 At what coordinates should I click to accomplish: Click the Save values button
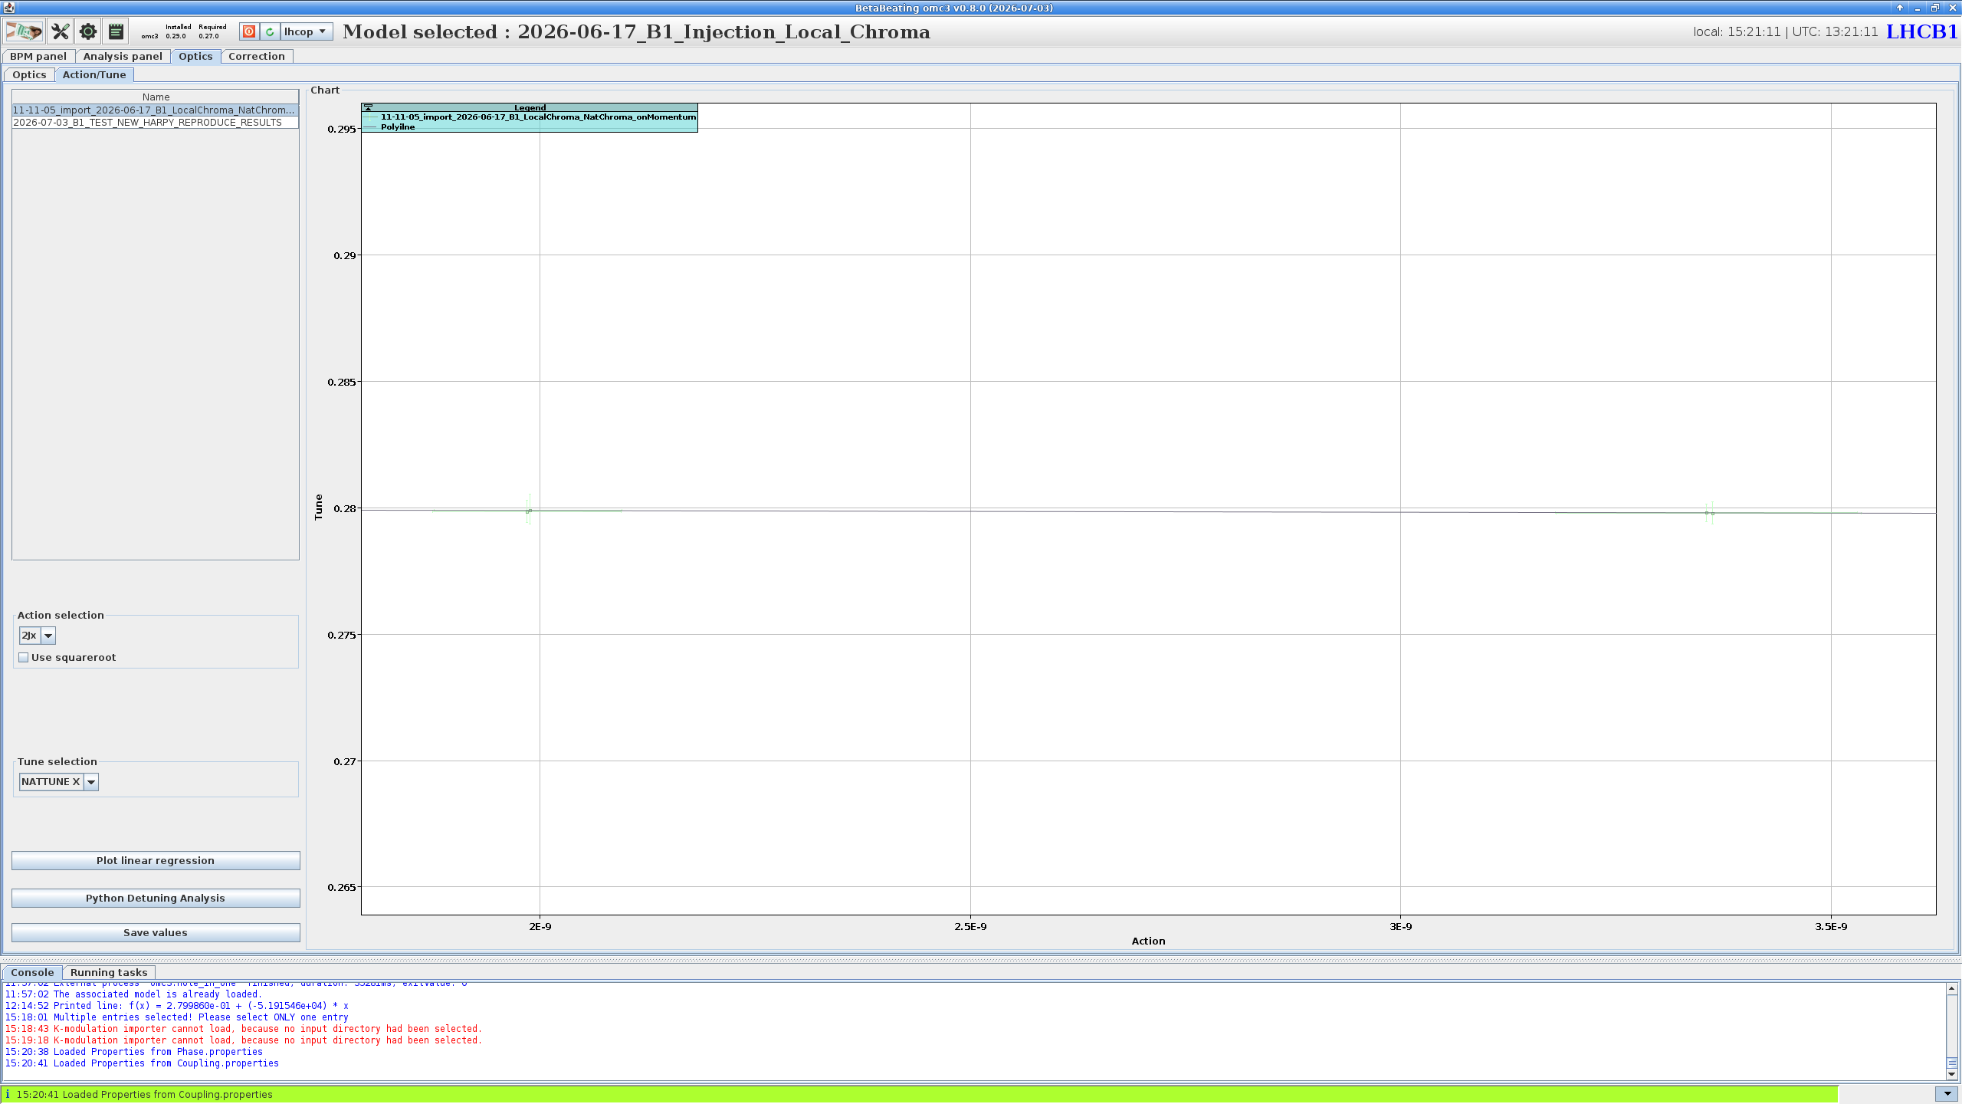156,932
